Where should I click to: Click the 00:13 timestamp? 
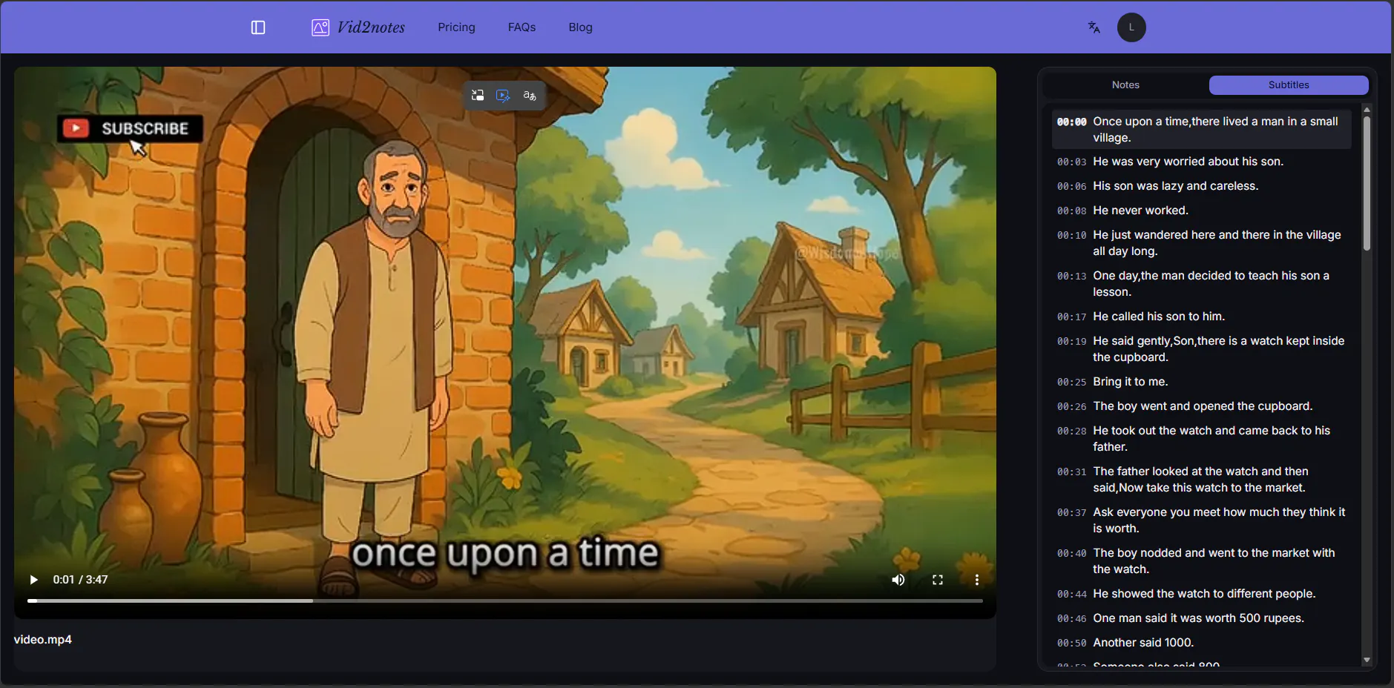[1071, 277]
